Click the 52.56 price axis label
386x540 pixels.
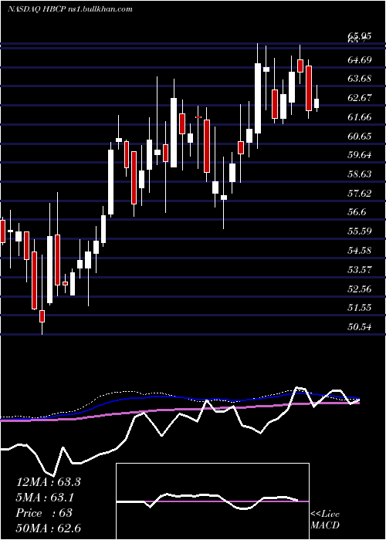click(360, 289)
